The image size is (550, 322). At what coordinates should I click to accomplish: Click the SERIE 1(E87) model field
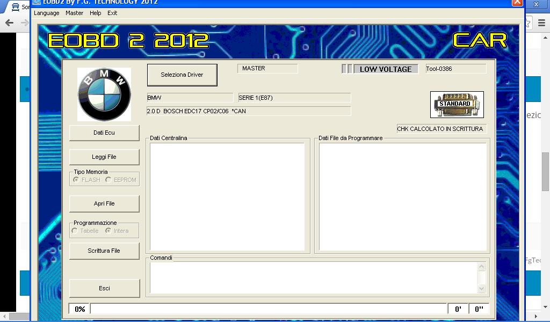(x=294, y=98)
